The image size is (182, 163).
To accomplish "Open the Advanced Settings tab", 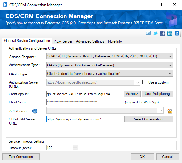I will (90, 41).
